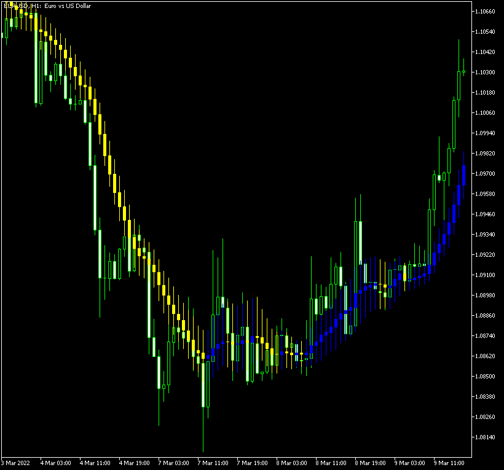Click the 1.09820 price scale label

coord(486,154)
